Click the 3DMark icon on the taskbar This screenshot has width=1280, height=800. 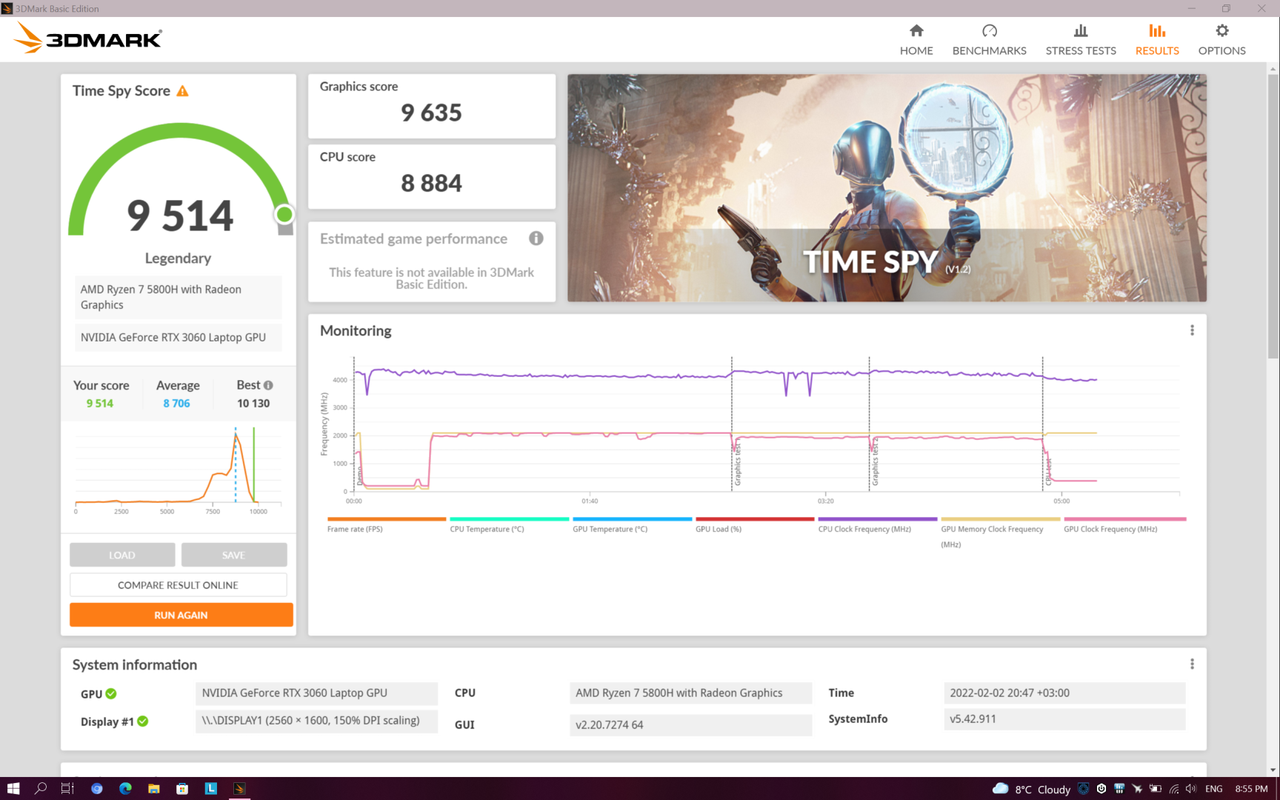click(239, 789)
